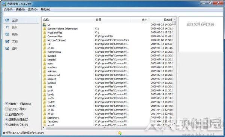Click the auxpad folder icon
Image resolution: width=225 pixels, height=137 pixels.
tap(44, 56)
